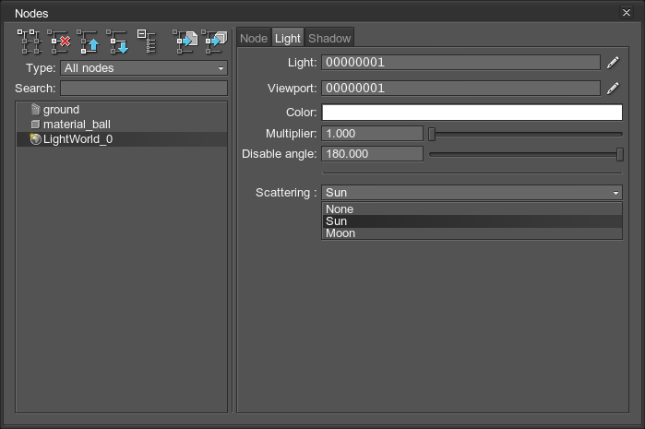Click the Multiplier slider handle
645x429 pixels.
(x=432, y=133)
